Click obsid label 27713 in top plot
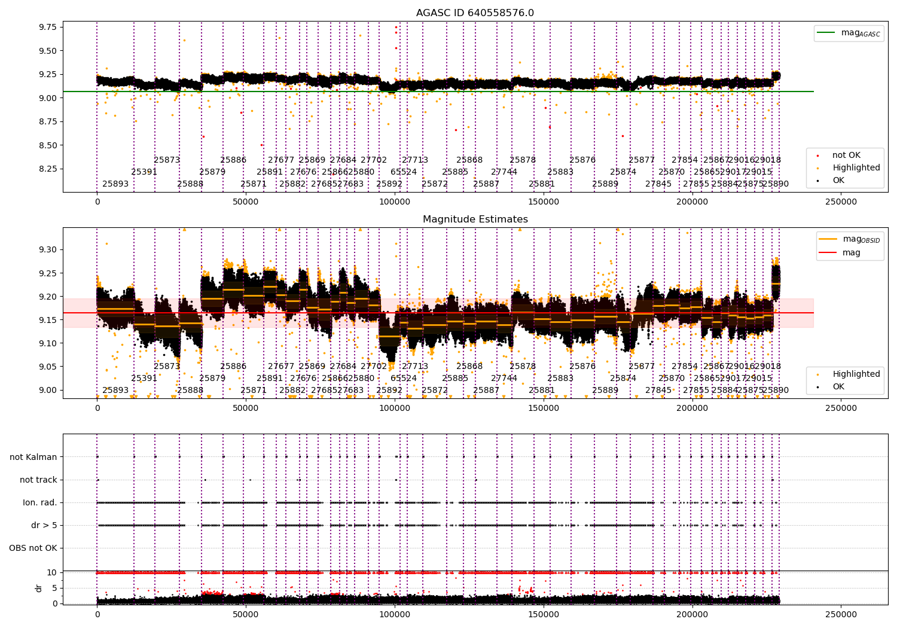 point(415,160)
